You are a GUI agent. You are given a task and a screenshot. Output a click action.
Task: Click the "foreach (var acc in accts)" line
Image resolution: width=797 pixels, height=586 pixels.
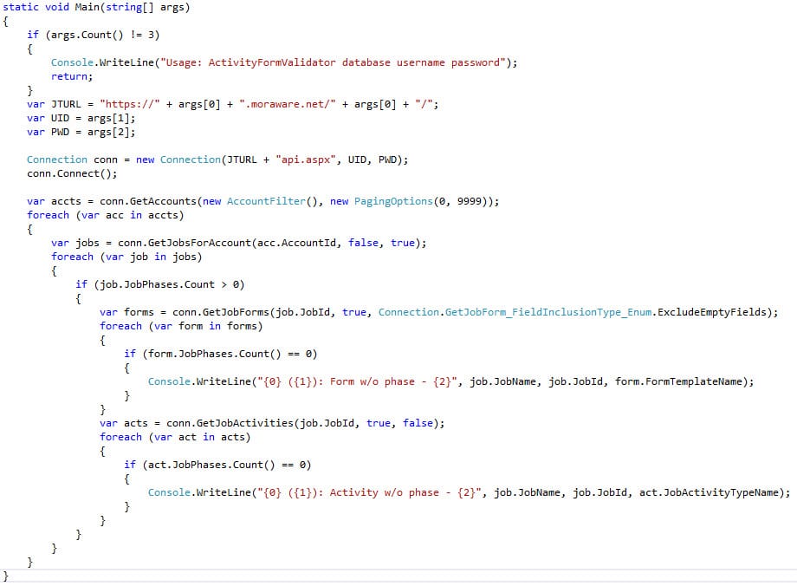(x=105, y=215)
